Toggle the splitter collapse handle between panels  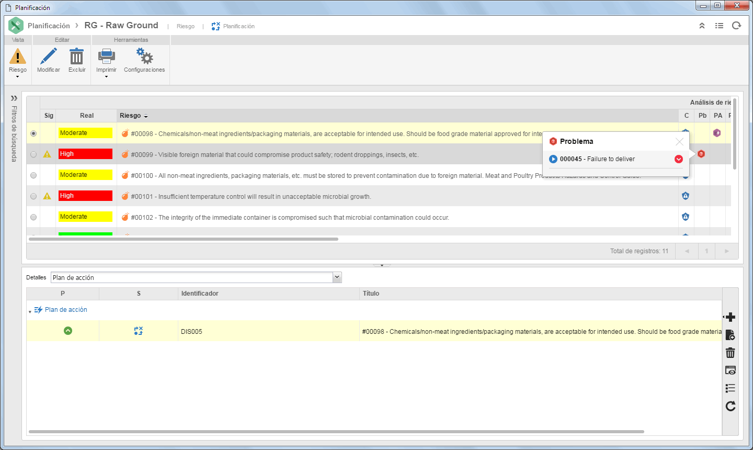tap(382, 265)
